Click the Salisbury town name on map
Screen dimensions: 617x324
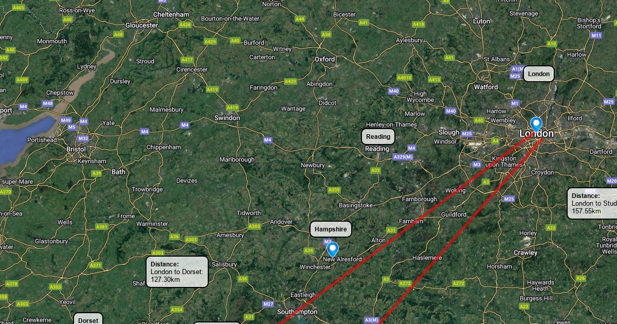[x=224, y=264]
